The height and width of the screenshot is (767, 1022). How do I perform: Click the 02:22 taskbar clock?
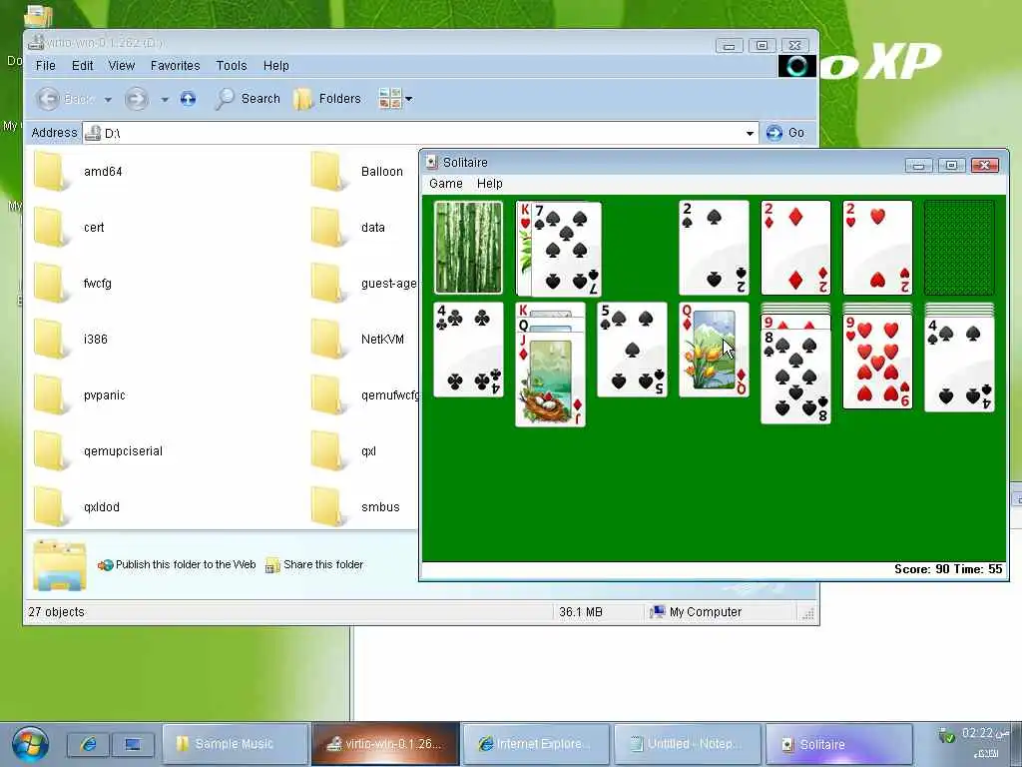click(985, 734)
